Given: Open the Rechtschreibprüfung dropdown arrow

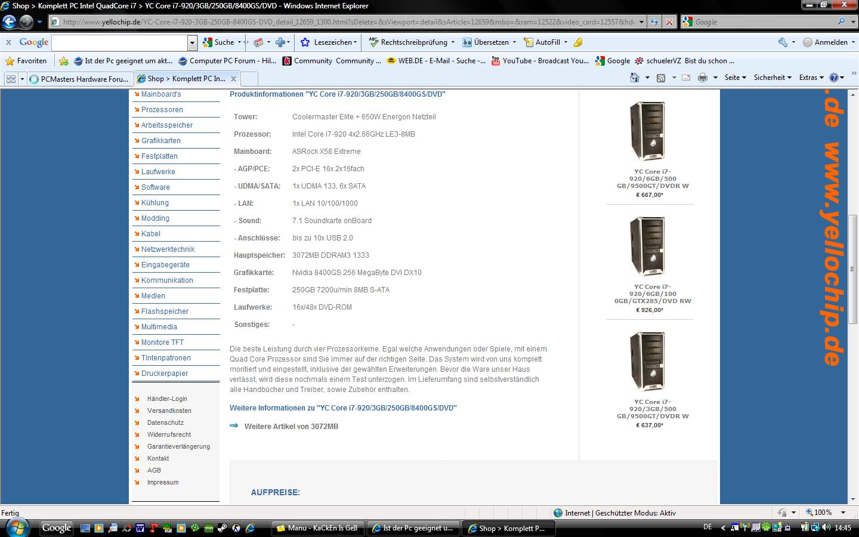Looking at the screenshot, I should [453, 42].
